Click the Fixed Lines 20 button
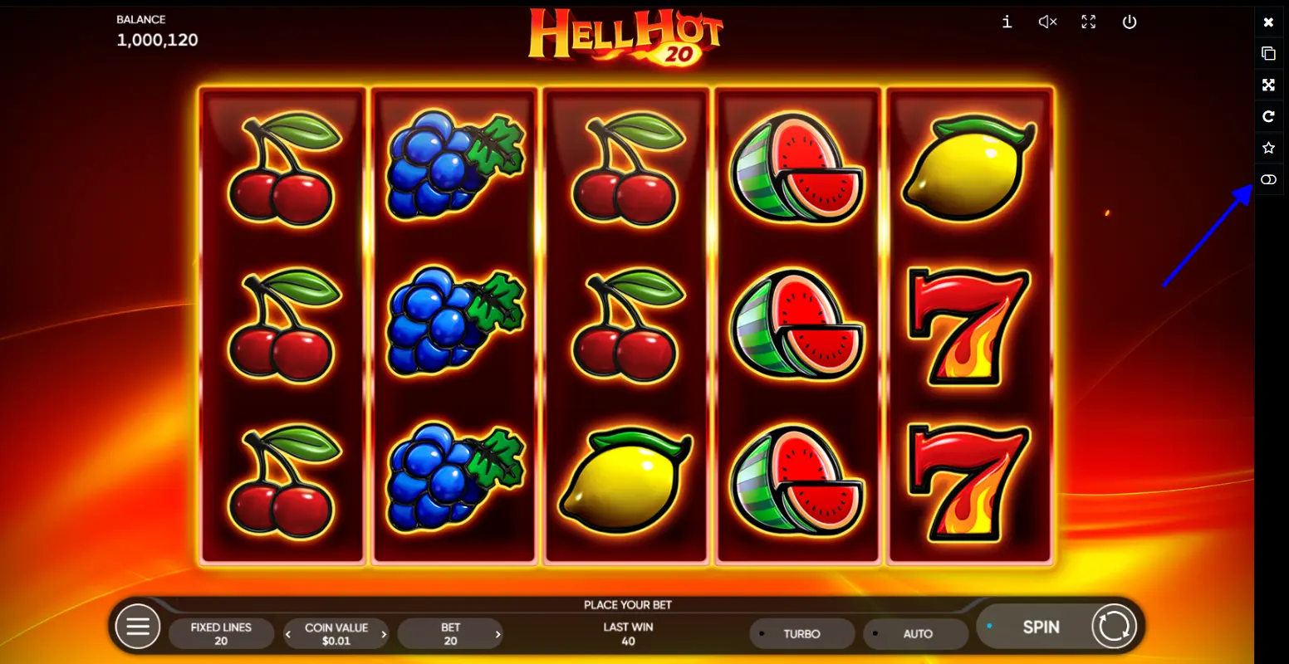The width and height of the screenshot is (1289, 664). pos(221,634)
